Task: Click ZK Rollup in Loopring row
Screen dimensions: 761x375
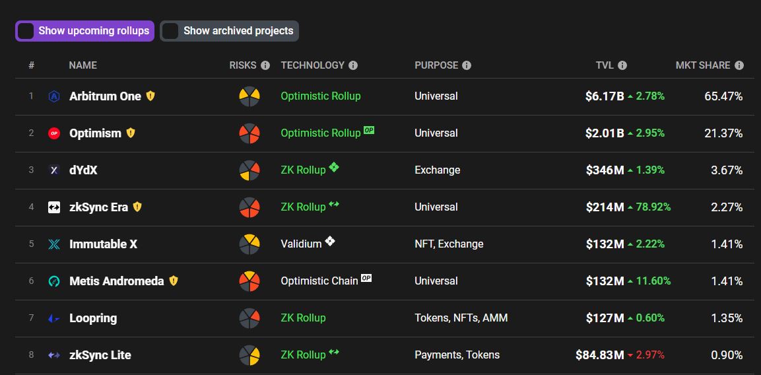Action: click(304, 318)
